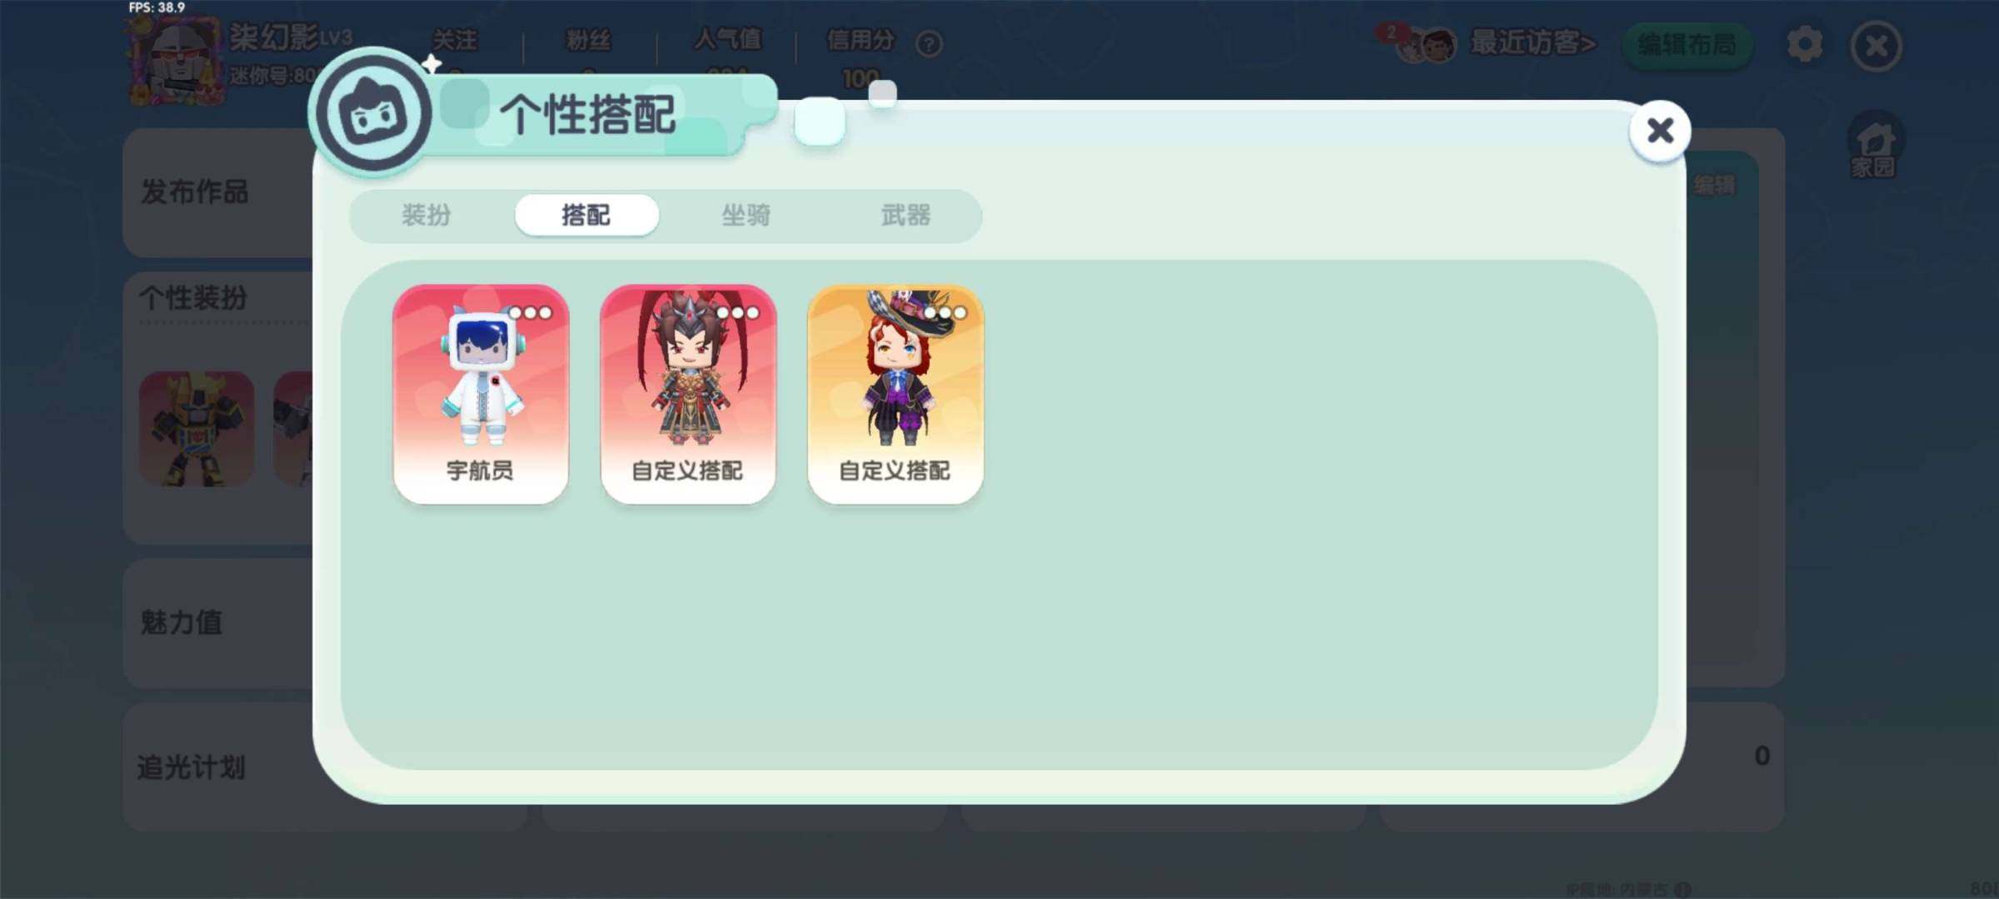Open options dots on purple hat outfit card
This screenshot has width=1999, height=899.
click(x=945, y=313)
